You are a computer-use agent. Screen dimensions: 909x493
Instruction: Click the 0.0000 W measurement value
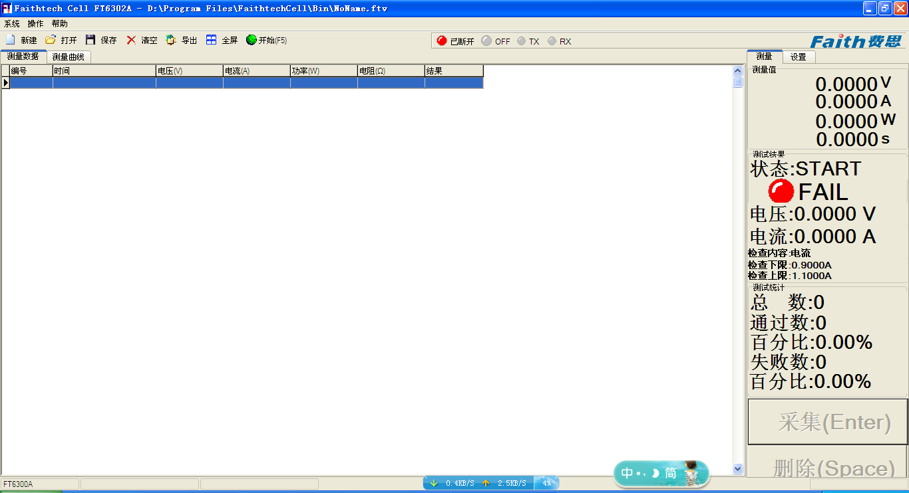tap(856, 121)
